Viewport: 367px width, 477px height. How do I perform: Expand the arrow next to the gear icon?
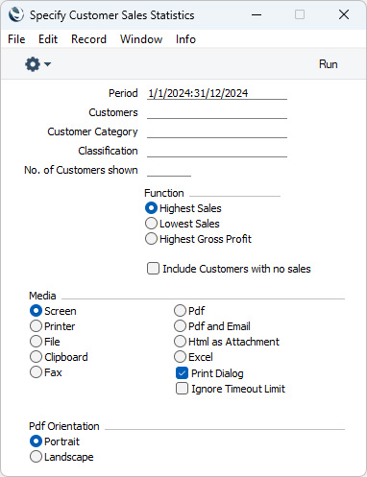(x=48, y=64)
